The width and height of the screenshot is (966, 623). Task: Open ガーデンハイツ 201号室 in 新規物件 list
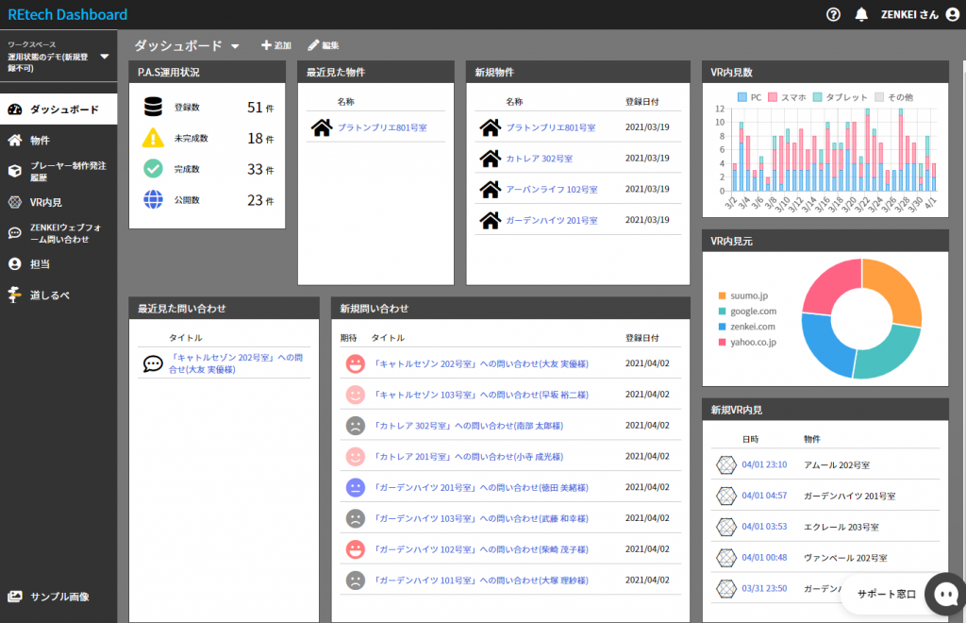pyautogui.click(x=551, y=220)
